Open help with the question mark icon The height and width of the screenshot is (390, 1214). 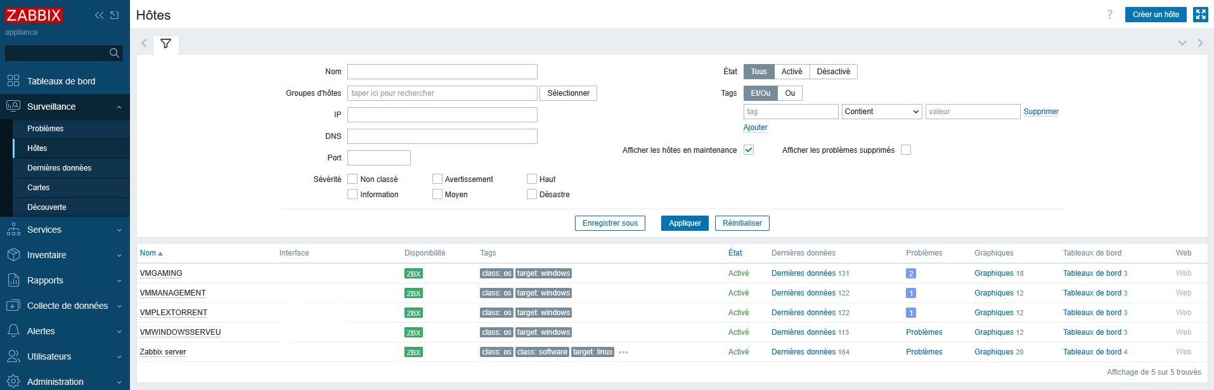click(x=1109, y=15)
